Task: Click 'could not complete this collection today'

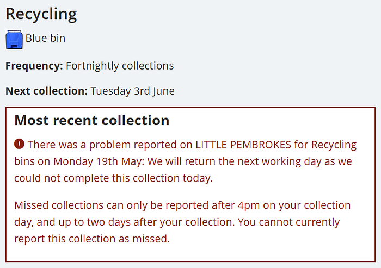Action: (x=113, y=178)
